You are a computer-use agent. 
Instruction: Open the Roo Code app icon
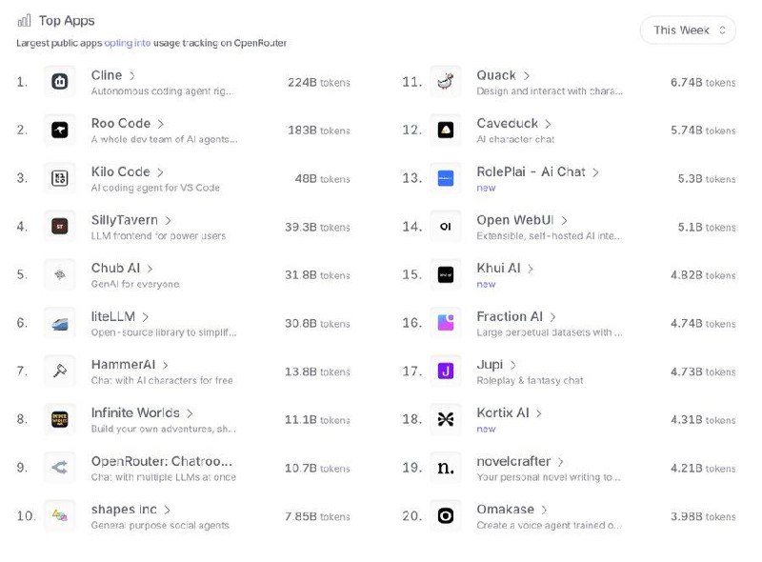pos(60,130)
